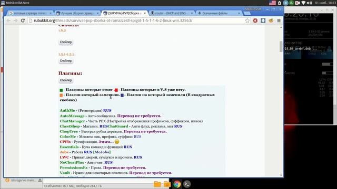Click the ChatManager plugin name
Image resolution: width=337 pixels, height=189 pixels.
tap(72, 121)
